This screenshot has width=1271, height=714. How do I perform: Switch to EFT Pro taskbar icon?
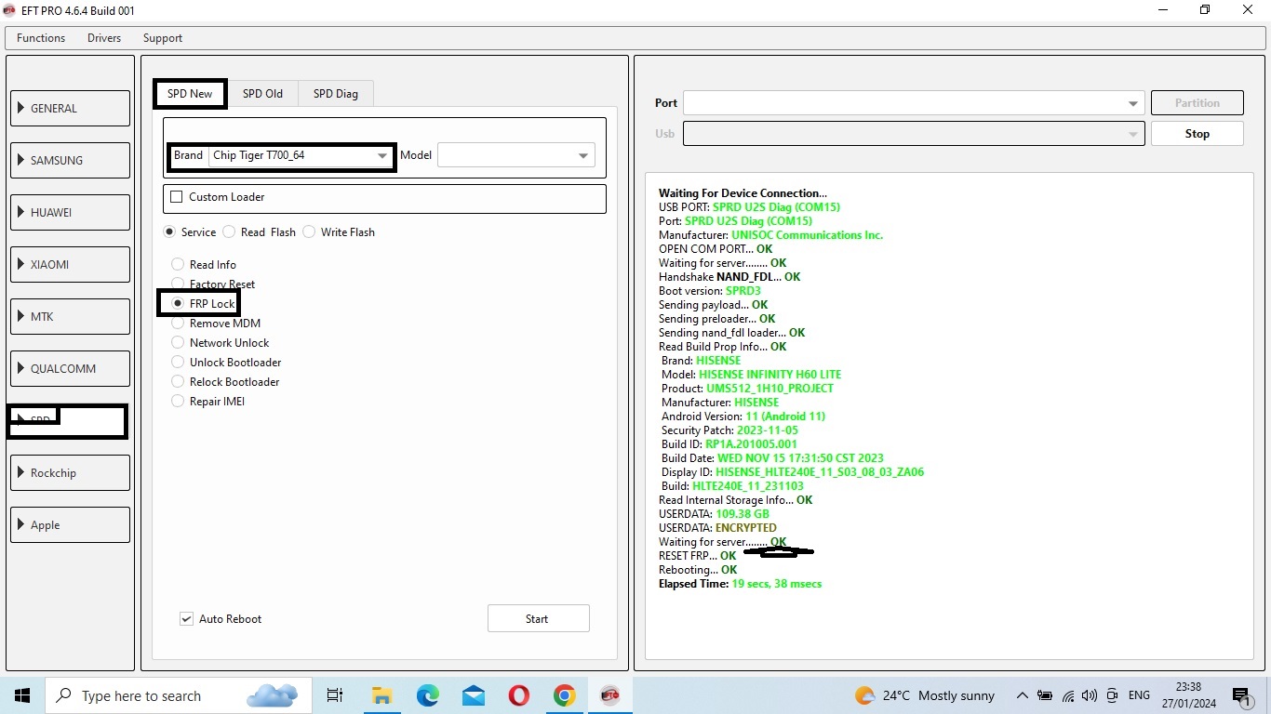[609, 695]
